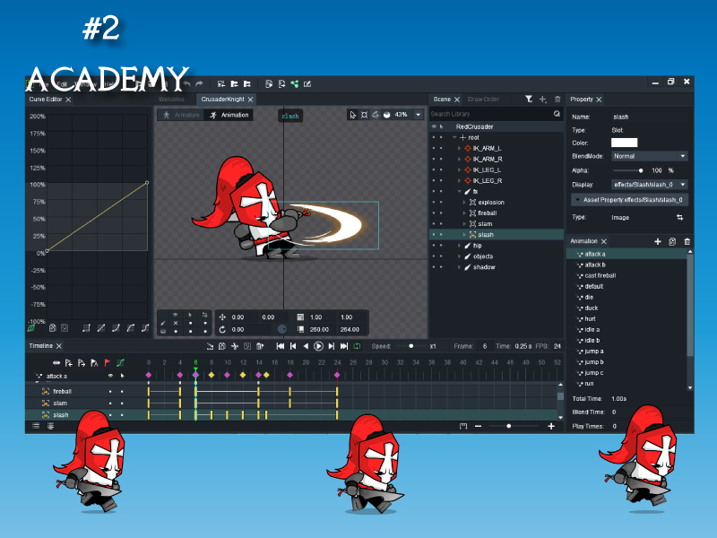
Task: Jump to the first frame of timeline
Action: pos(281,346)
